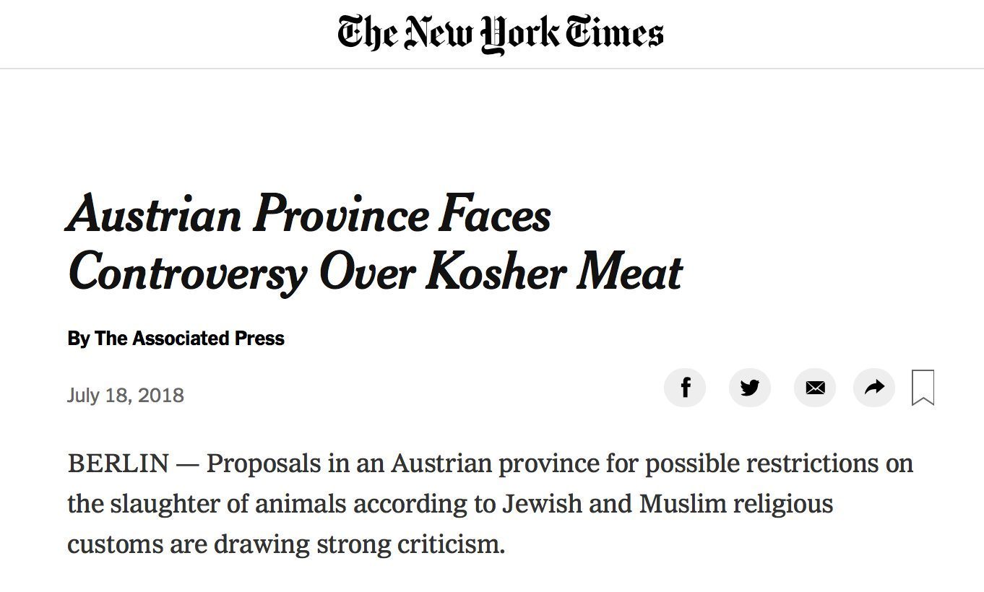Open more sharing options arrow icon

click(874, 388)
